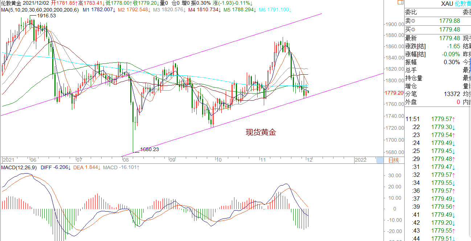Select the 10 month marker on time axis
The width and height of the screenshot is (471, 241).
pyautogui.click(x=218, y=160)
